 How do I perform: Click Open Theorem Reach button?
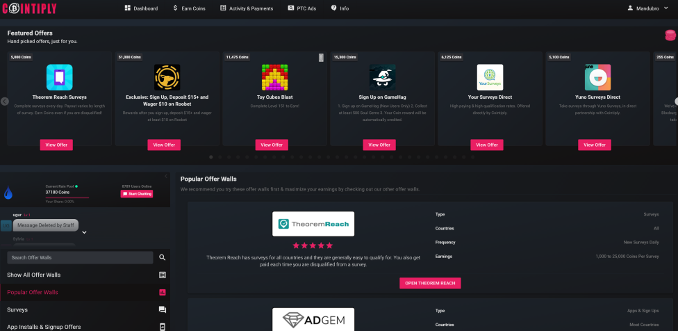click(x=430, y=283)
